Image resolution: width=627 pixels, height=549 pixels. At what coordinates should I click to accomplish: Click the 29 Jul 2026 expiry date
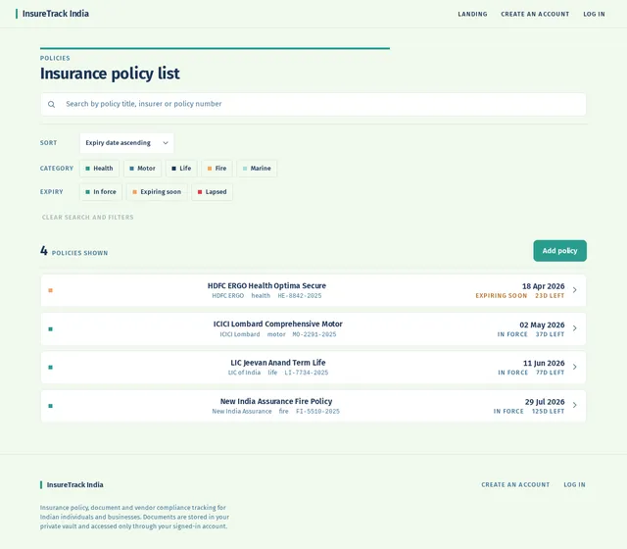pyautogui.click(x=545, y=402)
